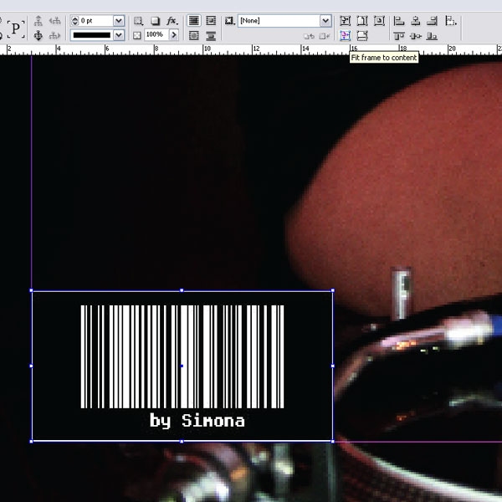Enable Wrap Around Object Shape
Screen dimensions: 502x502
click(x=194, y=35)
